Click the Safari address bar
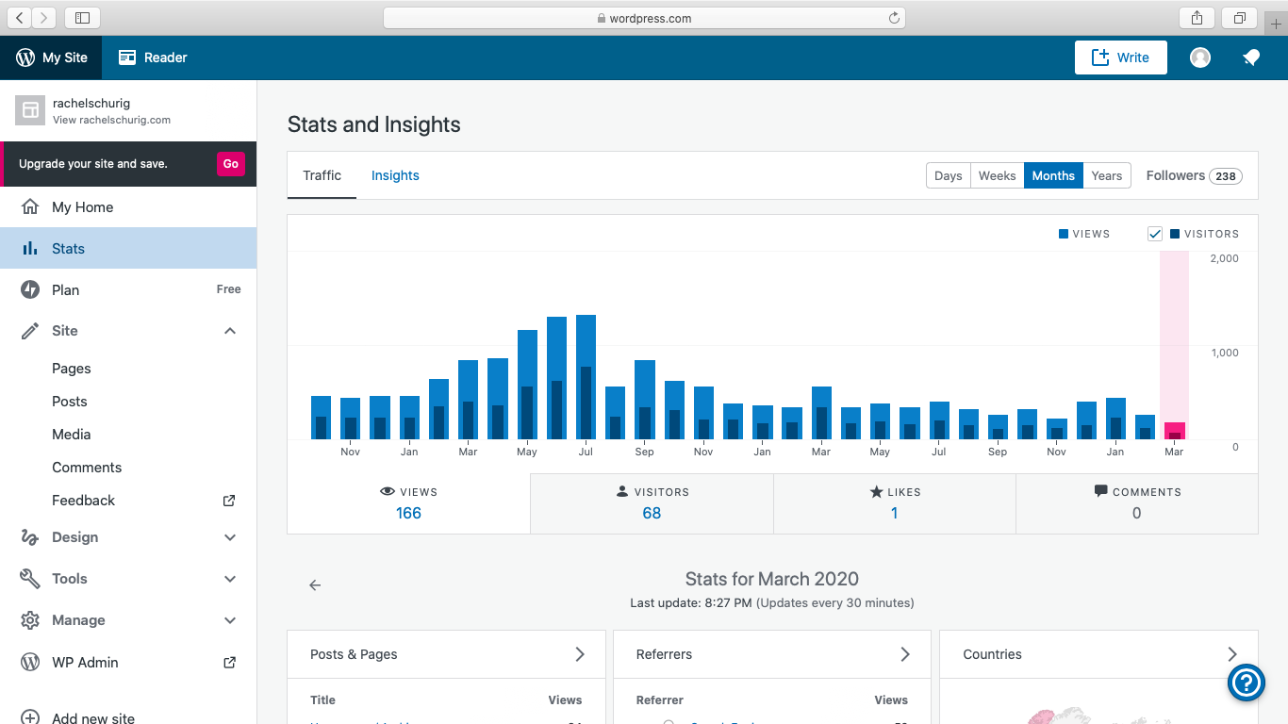The image size is (1288, 724). click(644, 18)
